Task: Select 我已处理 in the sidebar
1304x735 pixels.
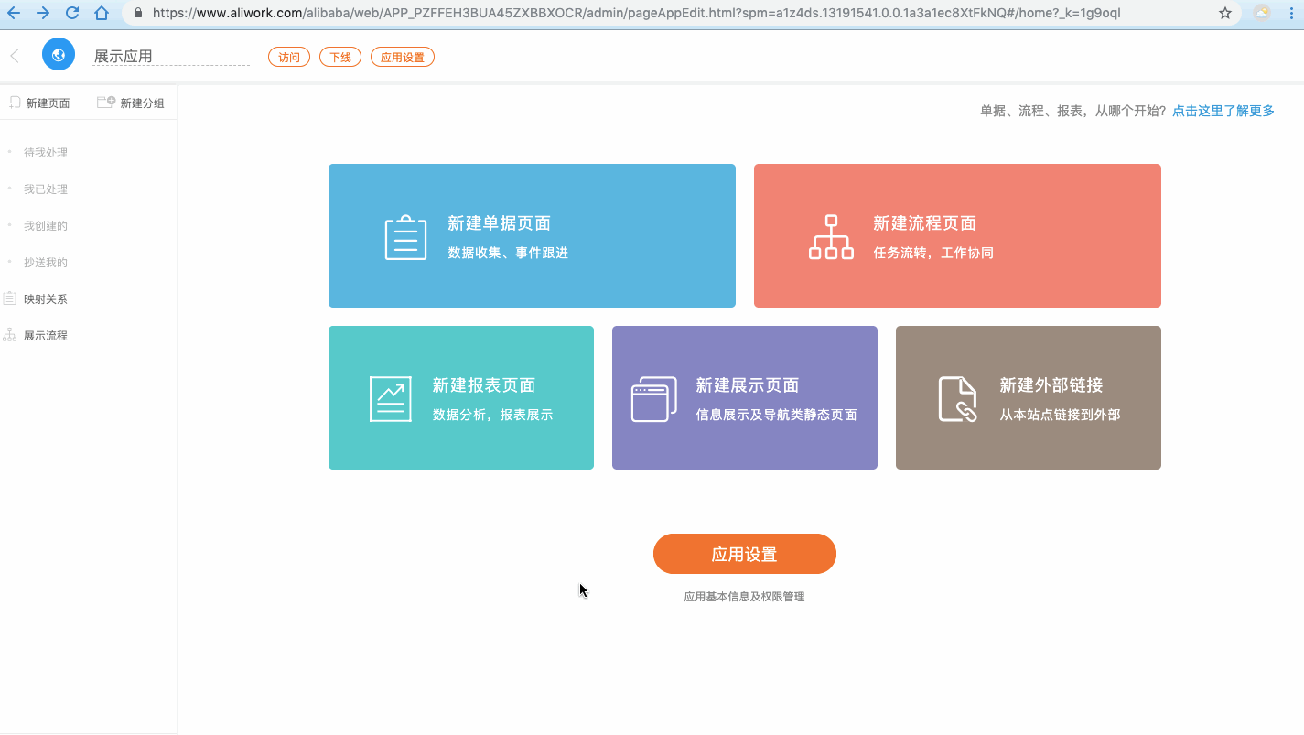Action: coord(46,189)
